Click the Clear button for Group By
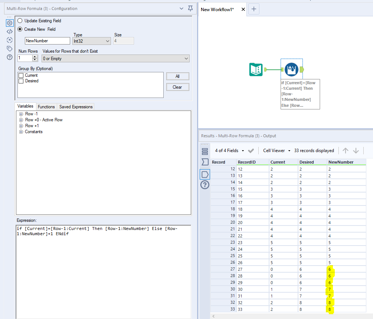 pos(178,87)
